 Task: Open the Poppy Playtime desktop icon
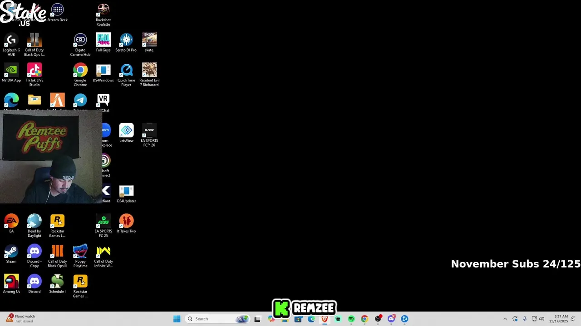tap(80, 256)
